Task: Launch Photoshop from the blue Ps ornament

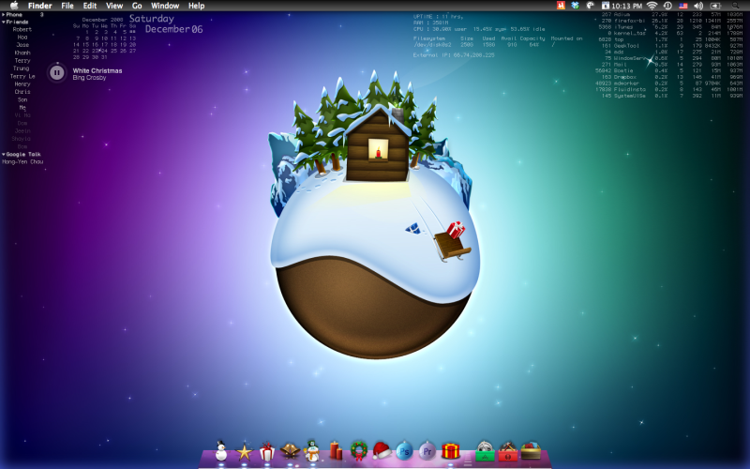Action: click(x=404, y=451)
